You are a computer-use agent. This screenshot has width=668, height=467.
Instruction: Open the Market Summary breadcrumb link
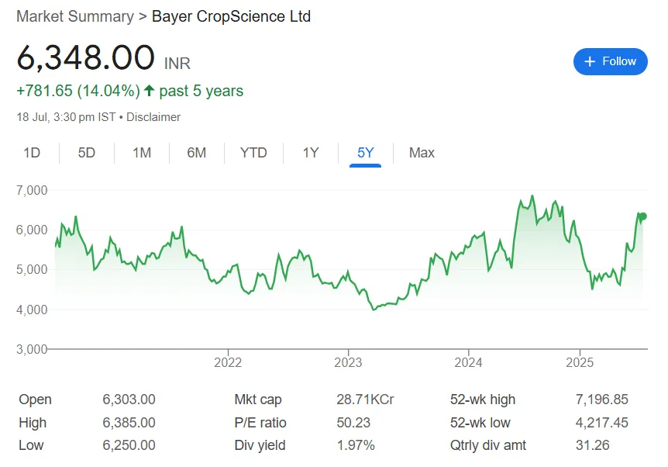coord(75,16)
